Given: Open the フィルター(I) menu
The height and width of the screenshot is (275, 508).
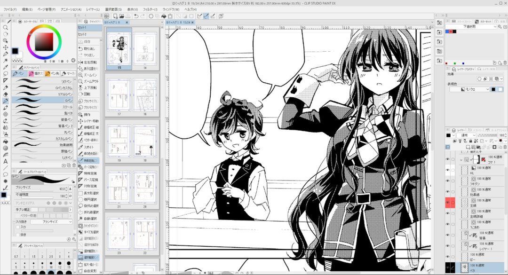Looking at the screenshot, I should coord(150,9).
